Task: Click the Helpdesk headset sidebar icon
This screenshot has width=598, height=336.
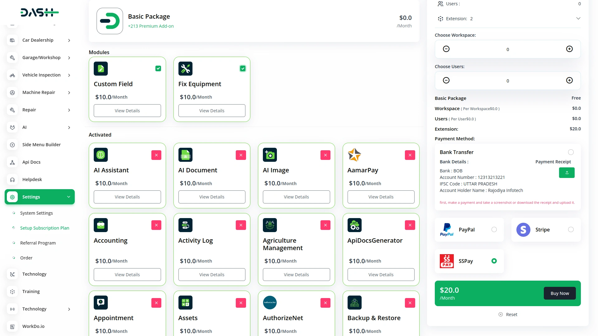Action: [x=12, y=180]
